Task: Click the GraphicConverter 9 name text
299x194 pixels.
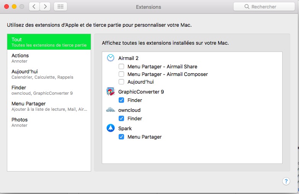Action: click(x=141, y=92)
